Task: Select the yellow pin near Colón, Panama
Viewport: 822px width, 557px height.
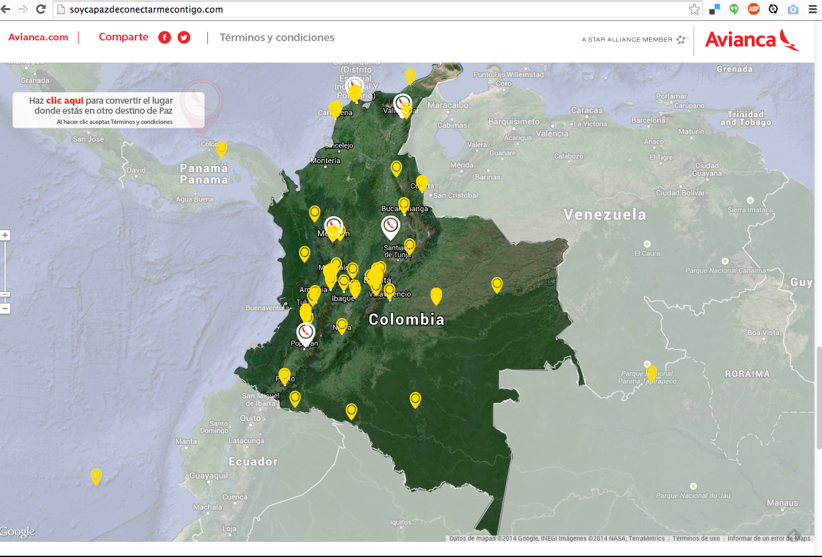Action: click(x=221, y=149)
